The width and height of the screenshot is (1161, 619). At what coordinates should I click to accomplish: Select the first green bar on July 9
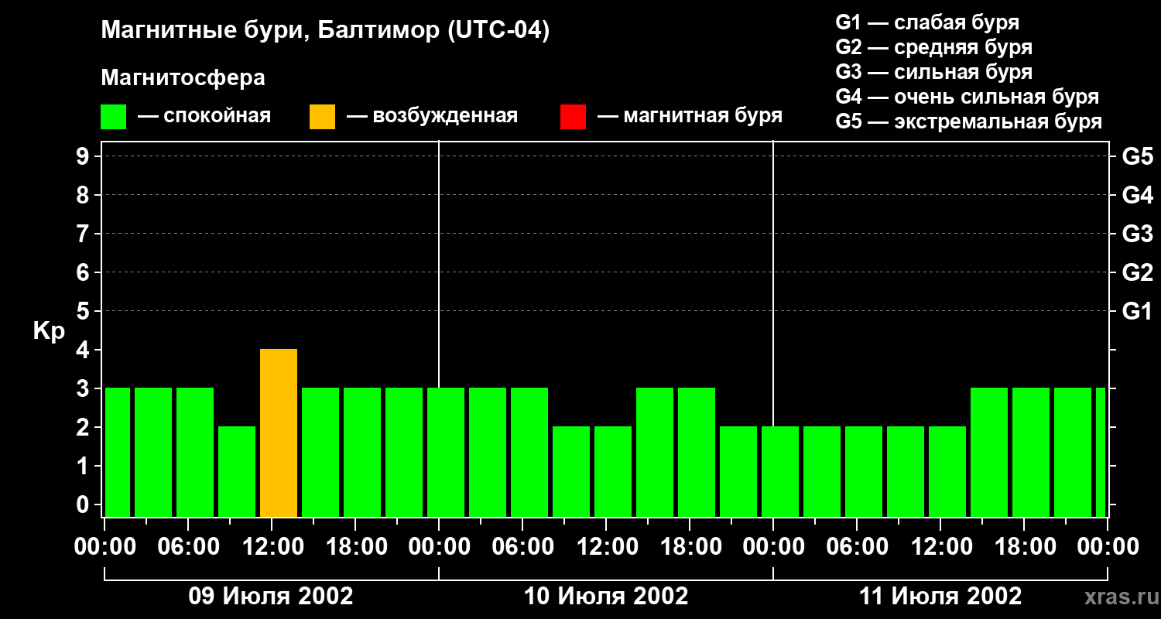pos(118,453)
